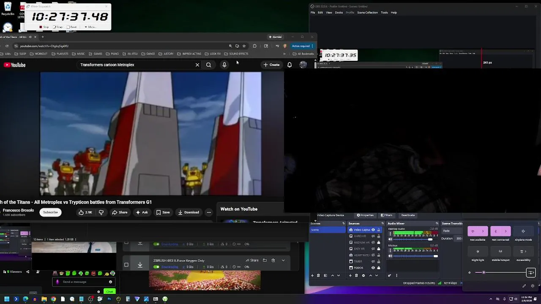Toggle Airplane mode quick setting
This screenshot has height=304, width=541.
(523, 231)
